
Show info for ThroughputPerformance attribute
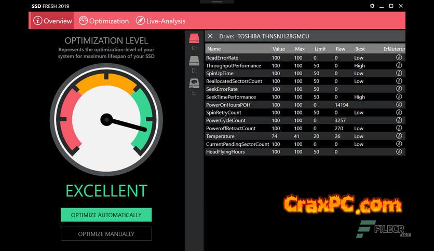click(x=399, y=65)
